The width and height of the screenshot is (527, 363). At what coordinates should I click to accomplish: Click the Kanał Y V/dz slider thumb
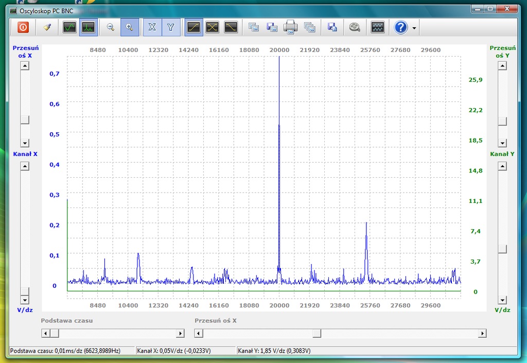(502, 249)
